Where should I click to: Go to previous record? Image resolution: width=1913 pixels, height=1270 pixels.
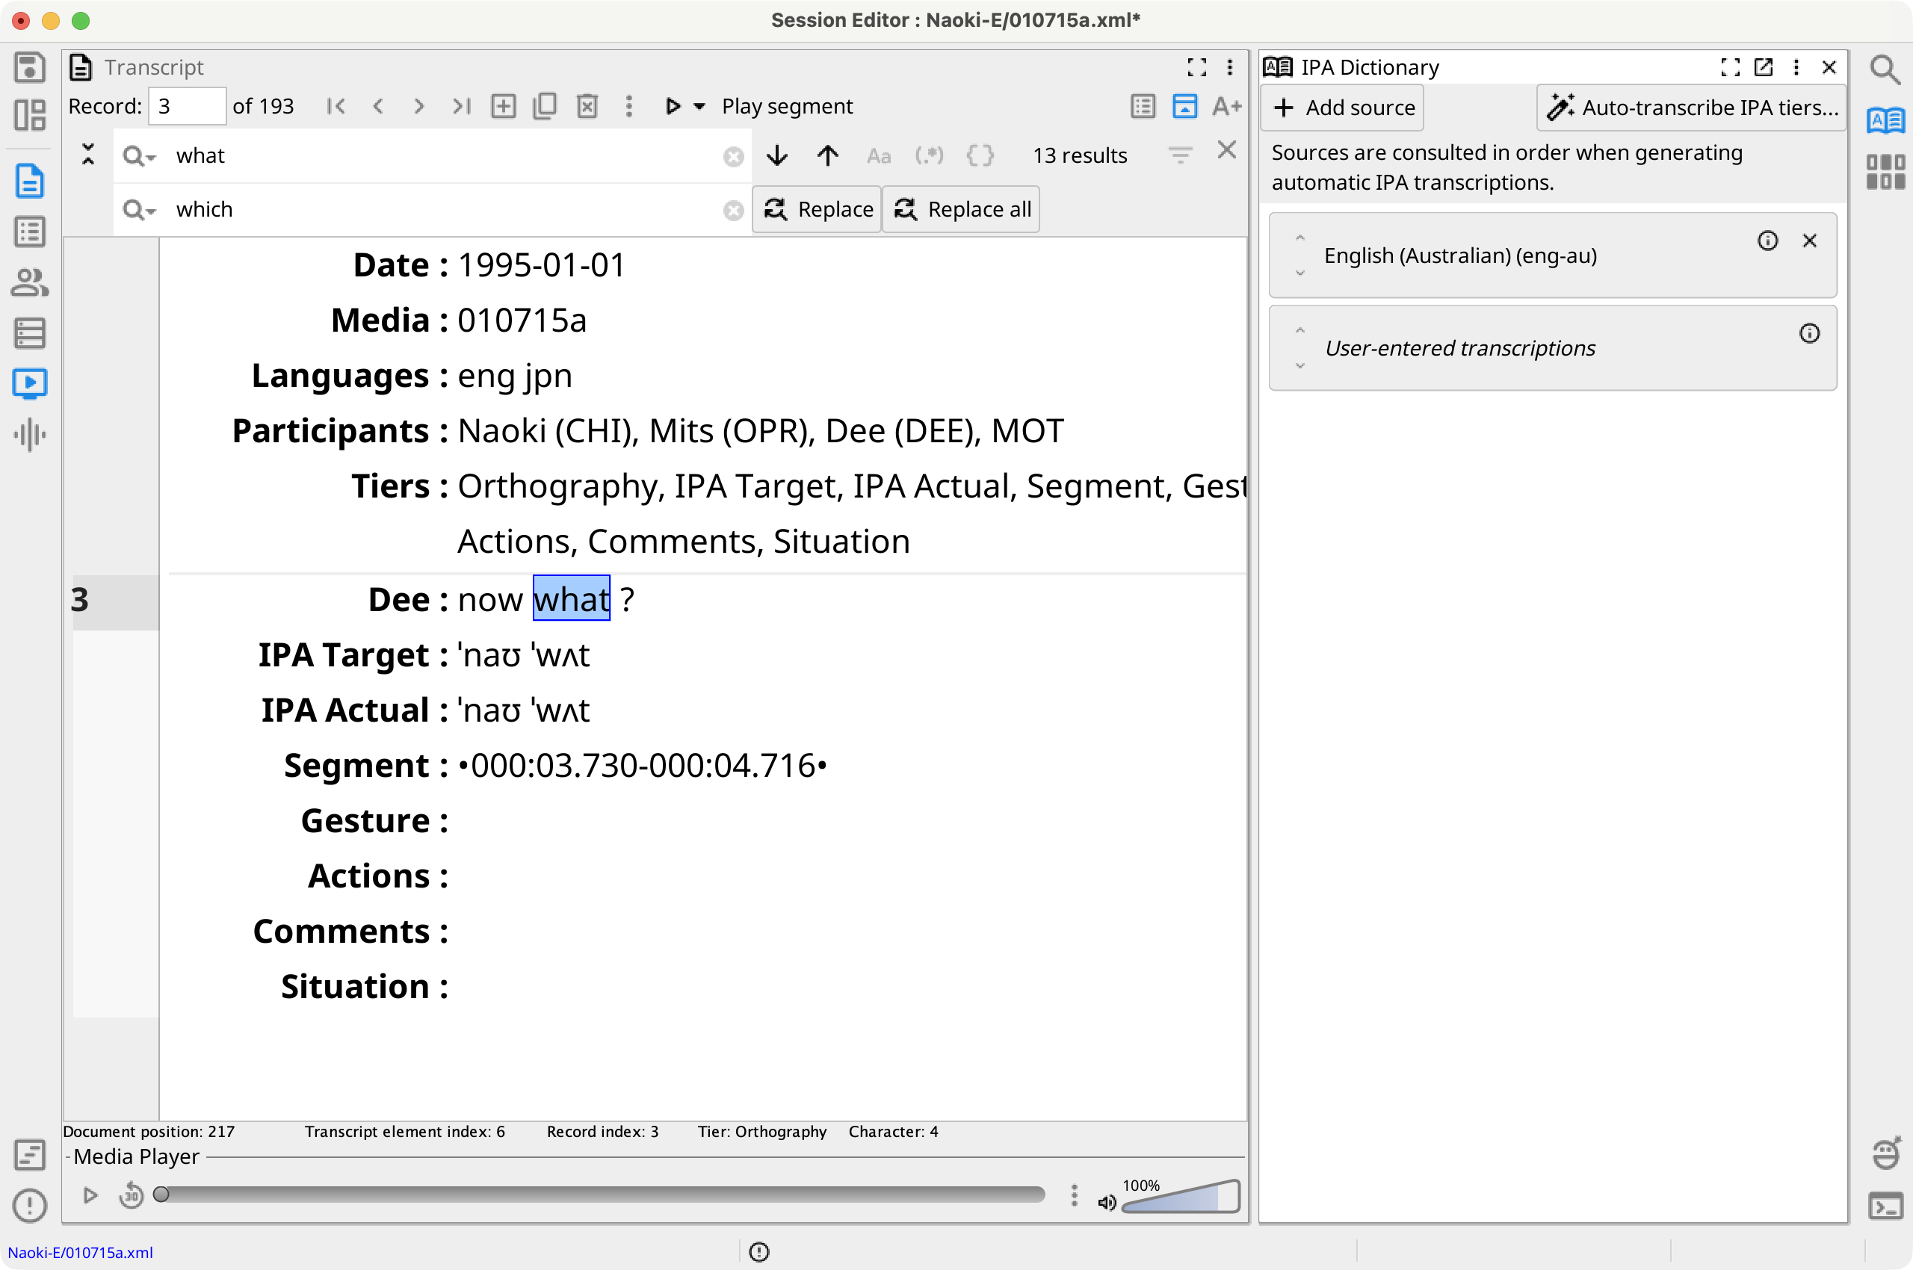click(x=377, y=106)
